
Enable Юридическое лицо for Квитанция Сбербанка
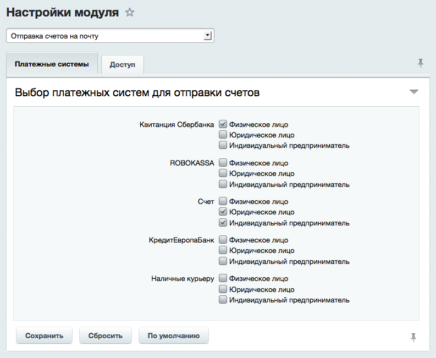point(223,135)
